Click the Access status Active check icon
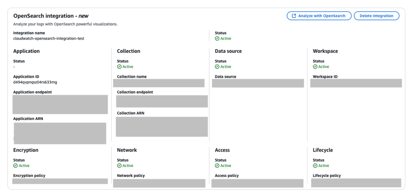Viewport: 413px width, 196px height. tap(217, 166)
